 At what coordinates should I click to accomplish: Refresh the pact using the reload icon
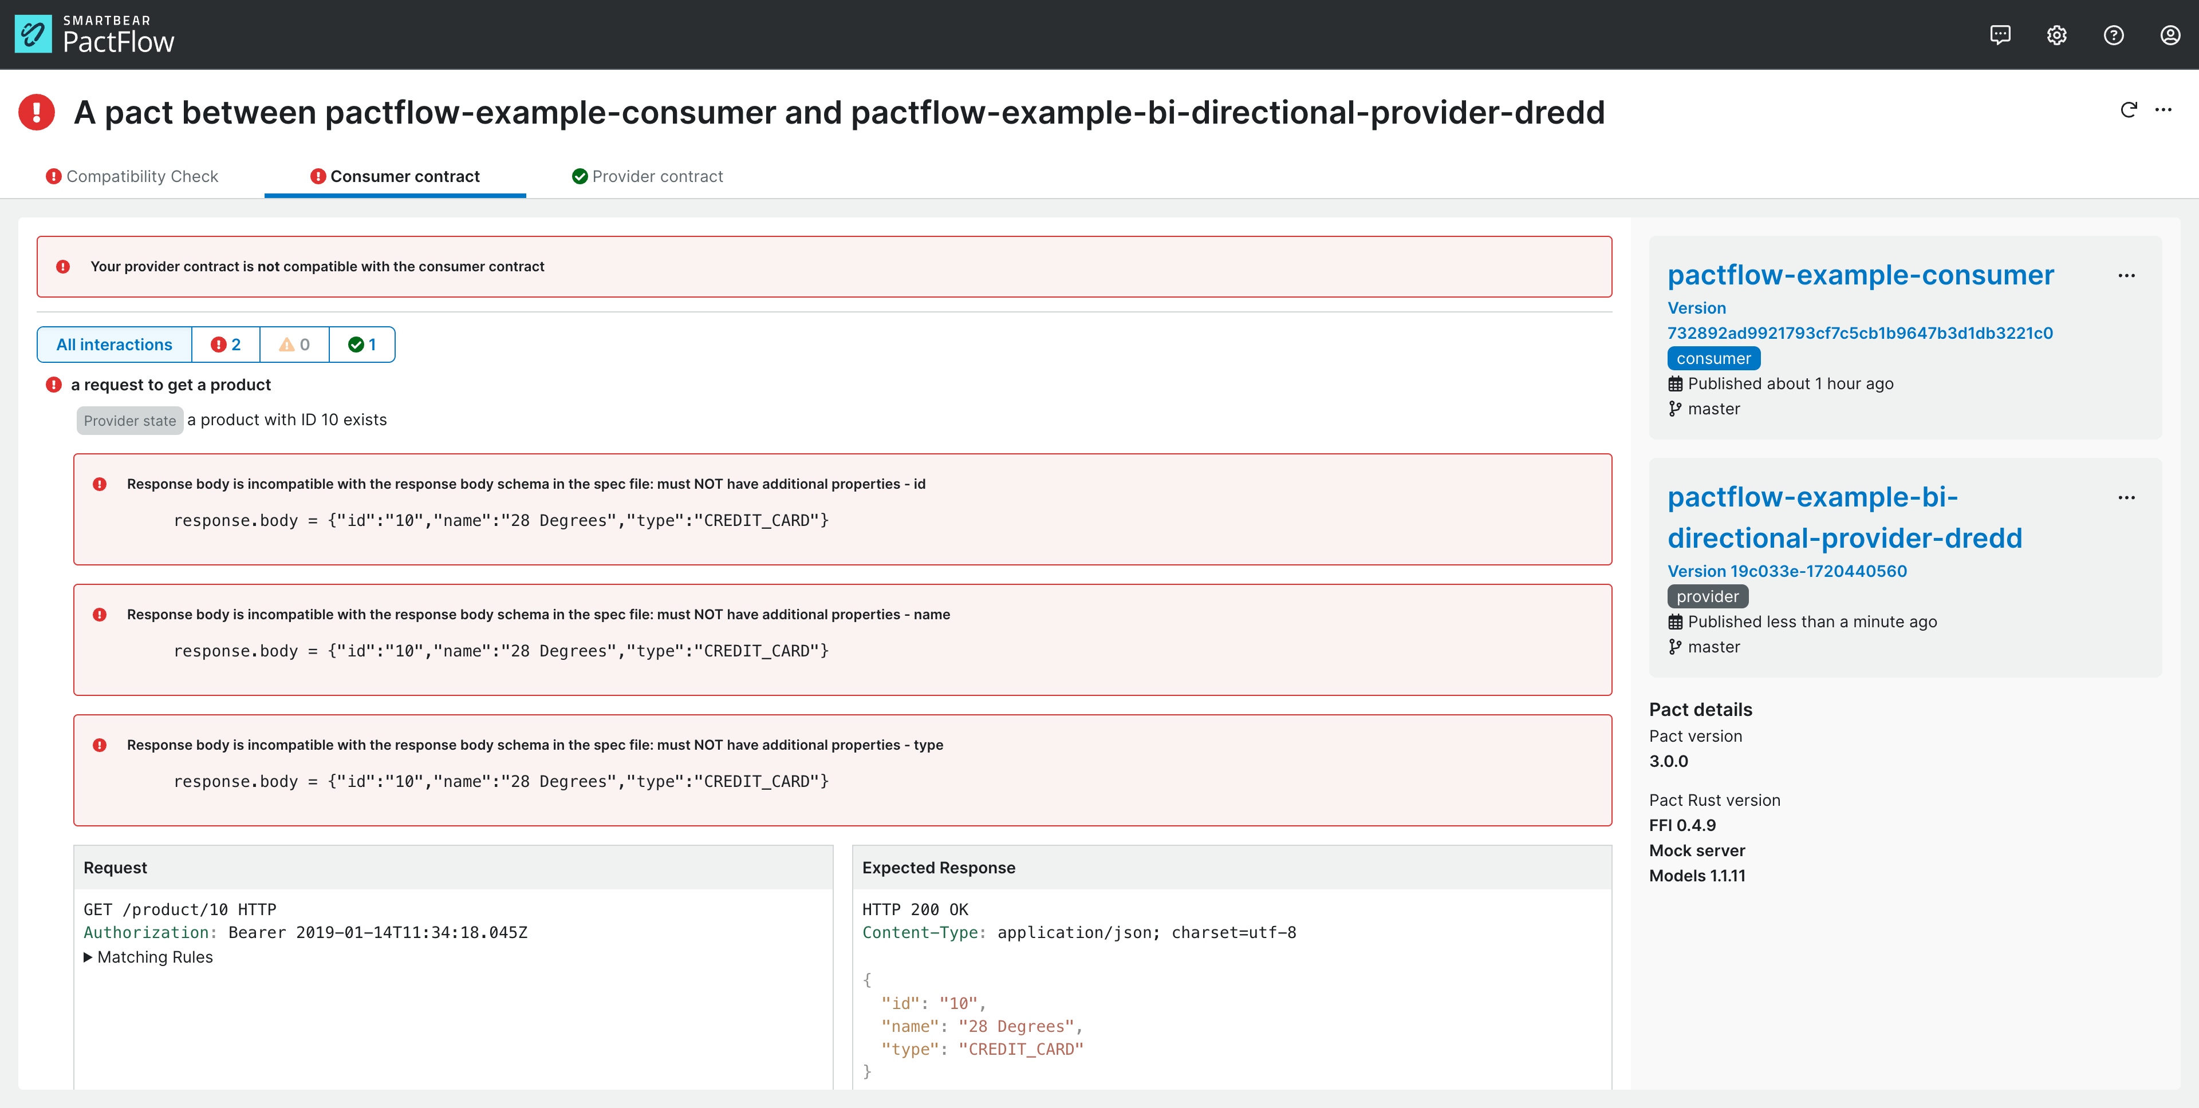pyautogui.click(x=2128, y=110)
